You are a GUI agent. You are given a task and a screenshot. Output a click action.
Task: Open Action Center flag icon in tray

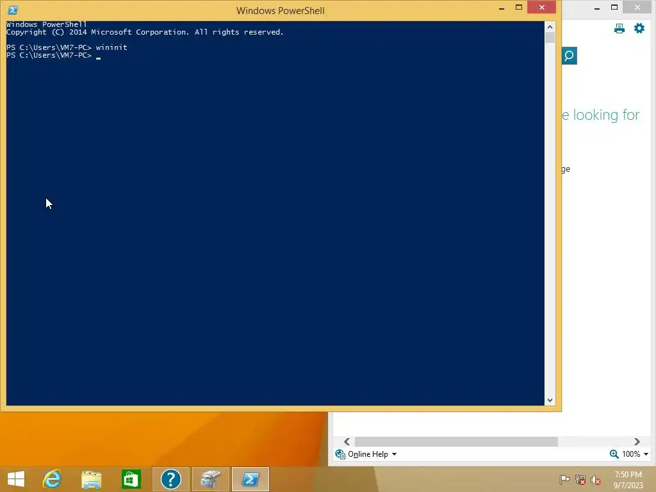point(564,479)
